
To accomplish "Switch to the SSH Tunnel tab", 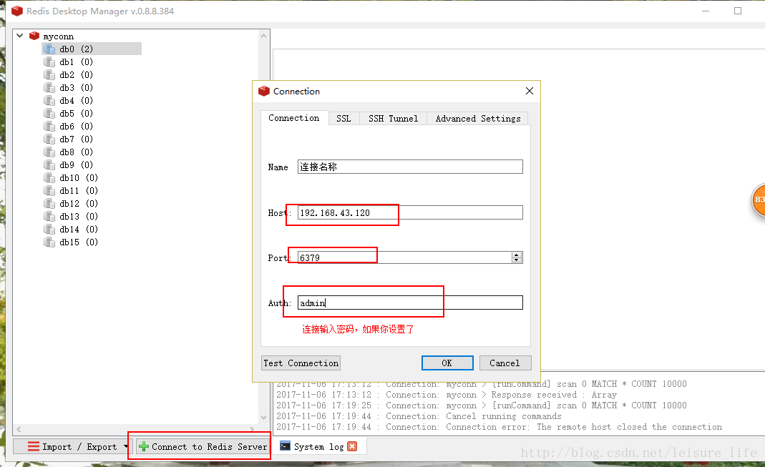I will (393, 119).
